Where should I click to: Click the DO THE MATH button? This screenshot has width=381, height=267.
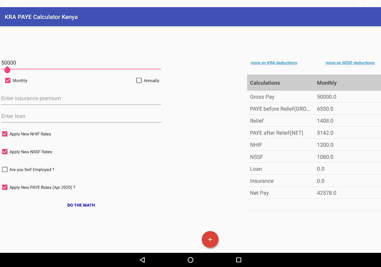coord(81,205)
